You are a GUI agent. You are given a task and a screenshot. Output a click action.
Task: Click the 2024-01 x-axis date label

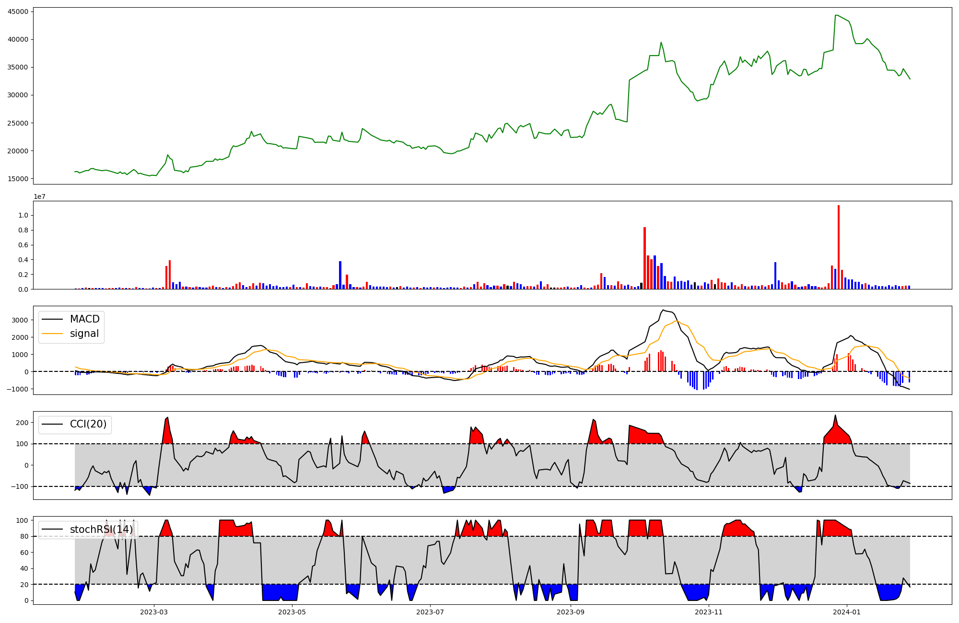[x=846, y=612]
